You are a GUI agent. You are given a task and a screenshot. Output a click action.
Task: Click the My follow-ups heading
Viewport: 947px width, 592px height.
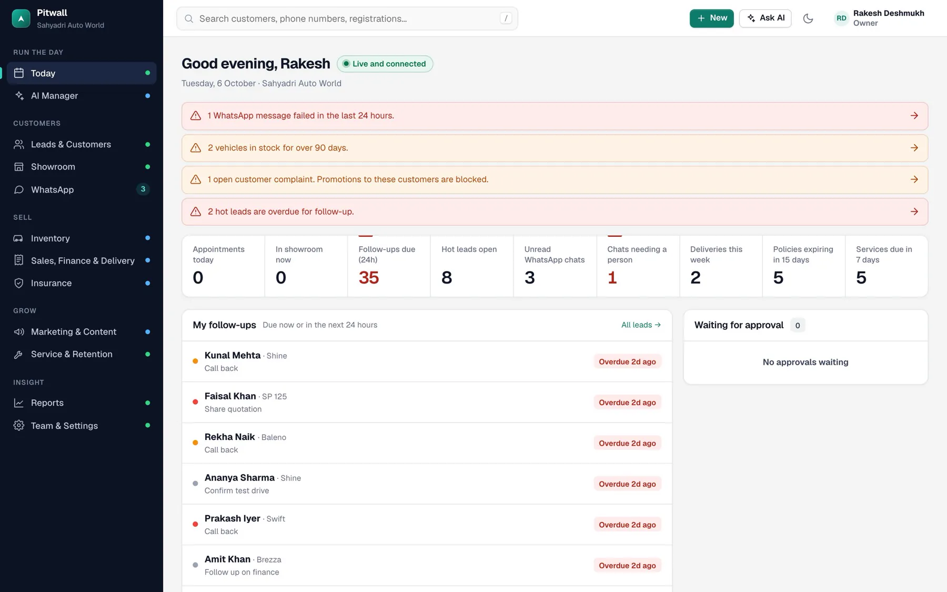[224, 325]
